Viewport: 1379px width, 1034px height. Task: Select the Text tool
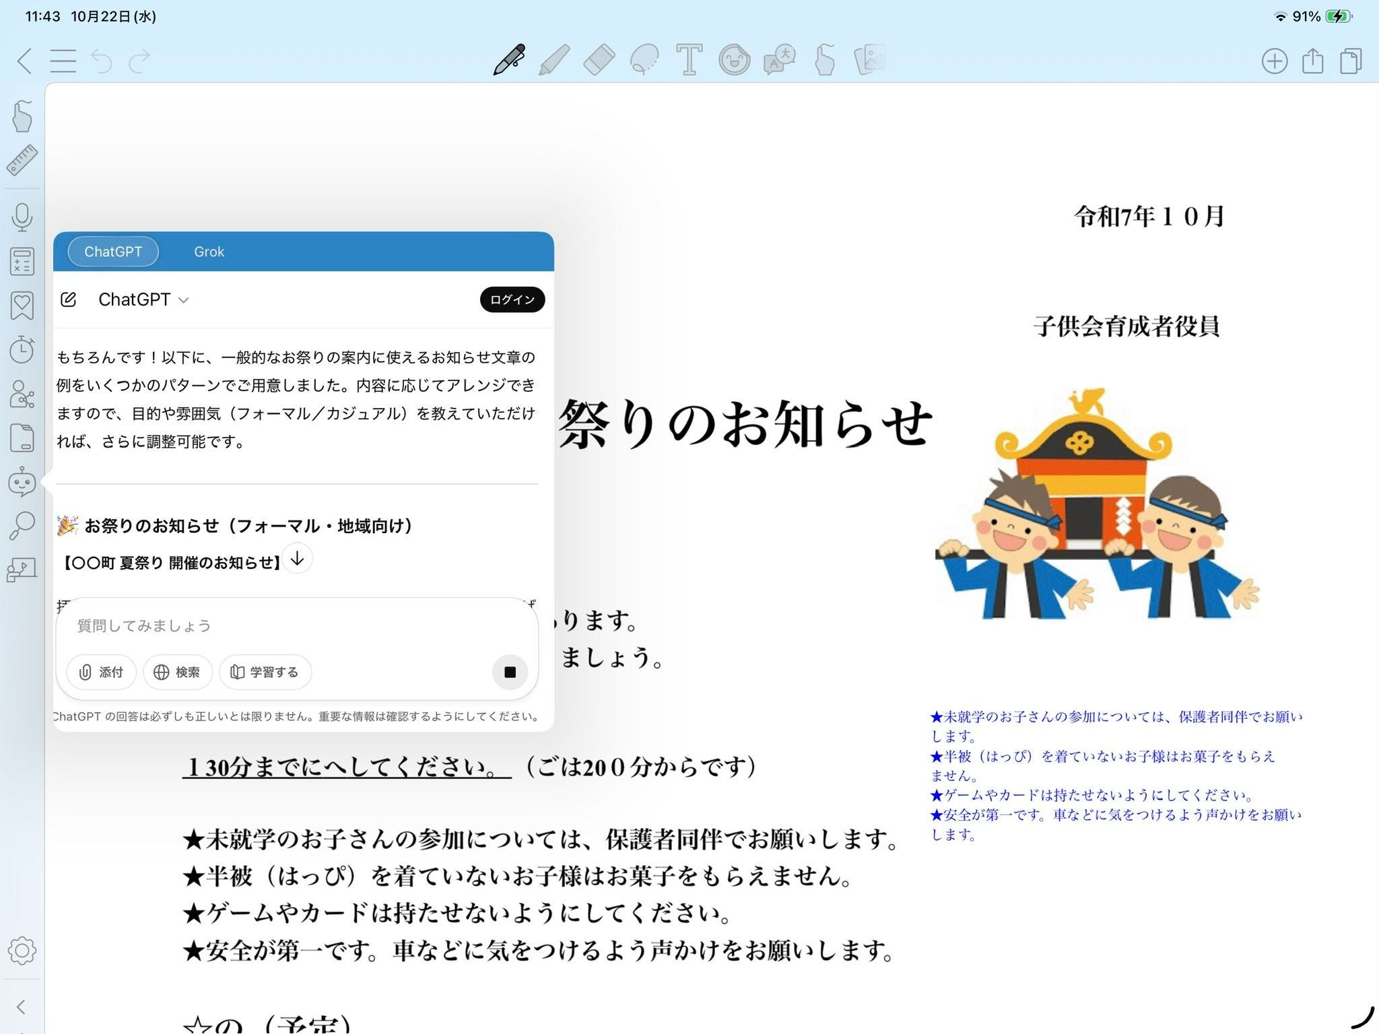[689, 61]
